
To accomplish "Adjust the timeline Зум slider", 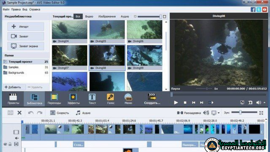I will pos(240,113).
